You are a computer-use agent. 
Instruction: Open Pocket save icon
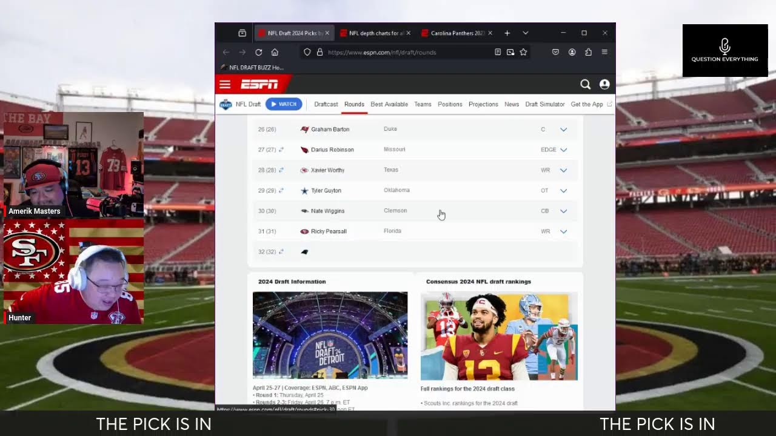(555, 52)
